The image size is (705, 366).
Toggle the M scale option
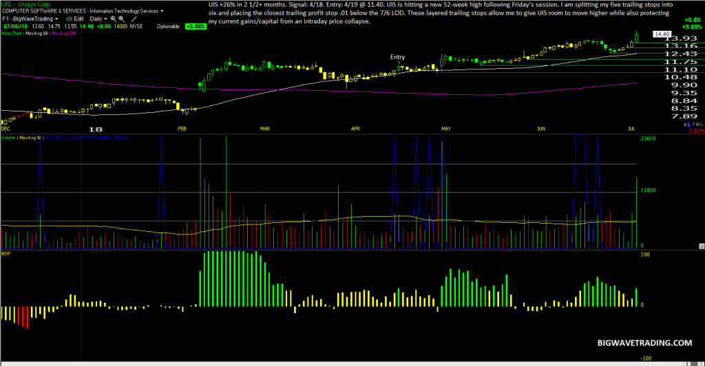(x=697, y=125)
